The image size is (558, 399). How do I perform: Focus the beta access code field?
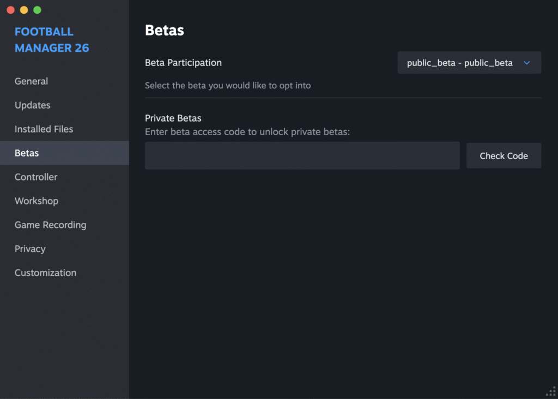click(x=302, y=156)
